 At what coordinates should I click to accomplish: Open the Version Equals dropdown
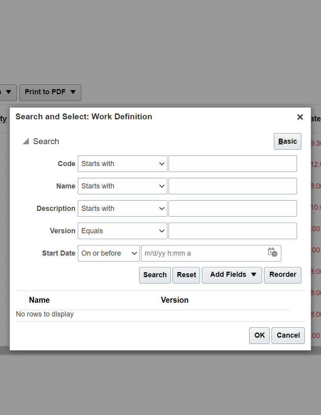click(x=122, y=231)
